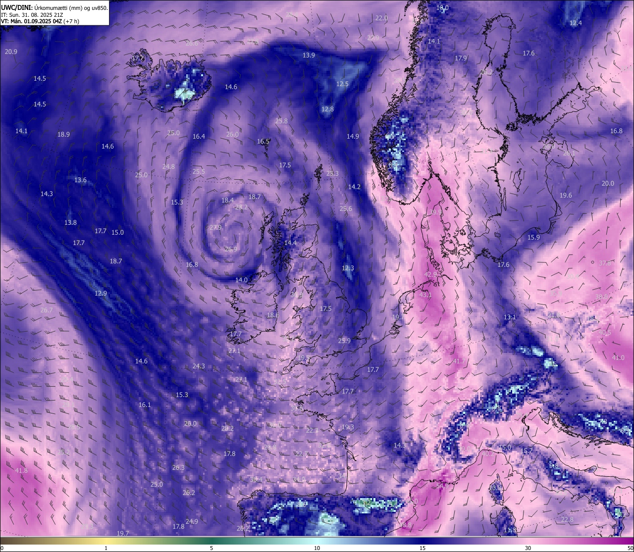
Task: Click the 27.9 value in the spiral
Action: click(x=215, y=227)
